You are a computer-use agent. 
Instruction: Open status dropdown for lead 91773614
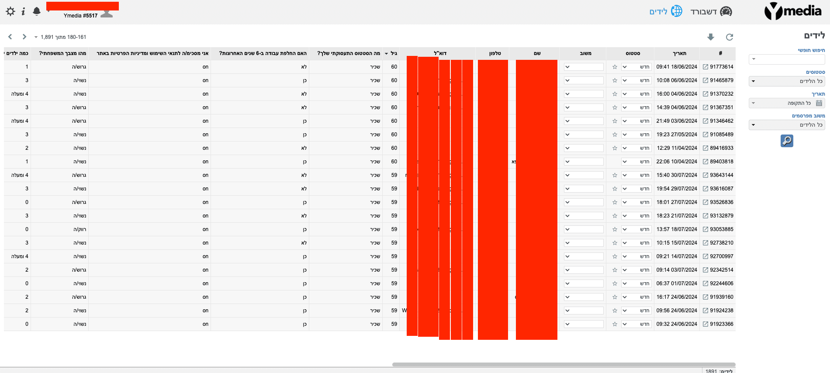click(x=636, y=67)
